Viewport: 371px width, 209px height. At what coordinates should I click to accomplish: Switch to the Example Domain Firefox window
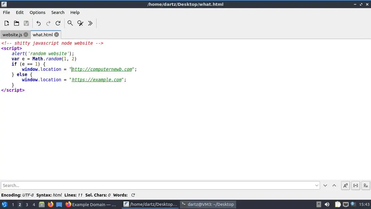coord(91,204)
